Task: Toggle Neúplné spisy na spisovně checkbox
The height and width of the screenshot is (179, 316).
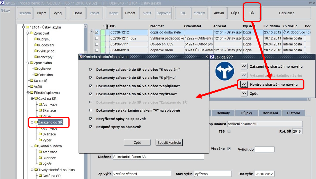Action: pos(91,127)
